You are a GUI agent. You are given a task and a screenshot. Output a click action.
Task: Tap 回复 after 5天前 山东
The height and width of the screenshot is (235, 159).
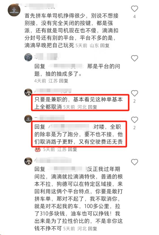[x=105, y=45]
